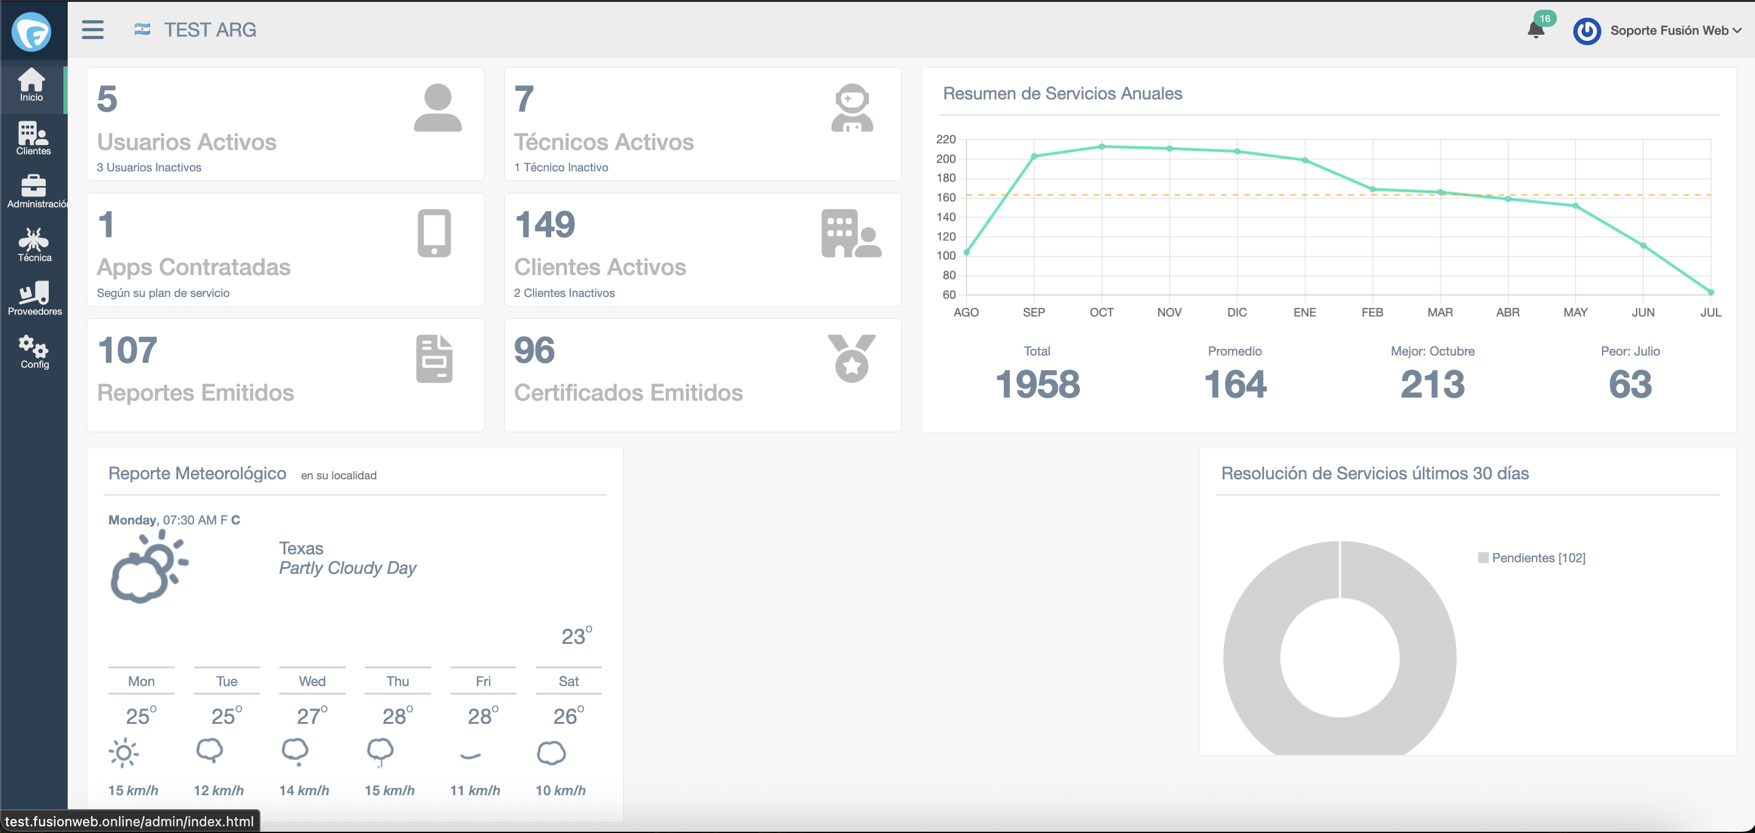Click 'Resolución de Servicios últimos 30 días' heading

coord(1375,473)
